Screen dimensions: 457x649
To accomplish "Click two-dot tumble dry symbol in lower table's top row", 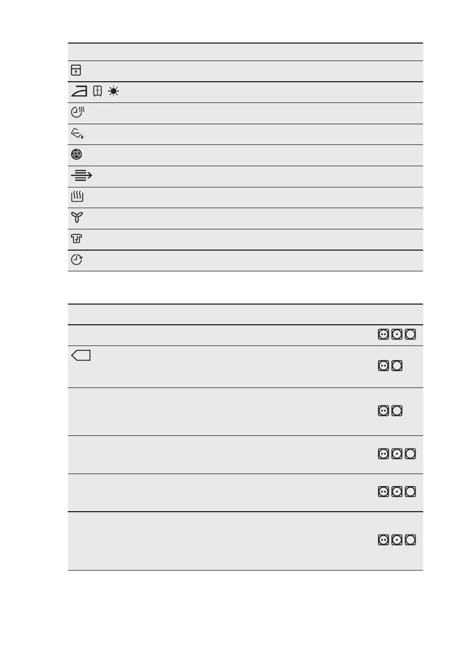I will click(x=383, y=334).
